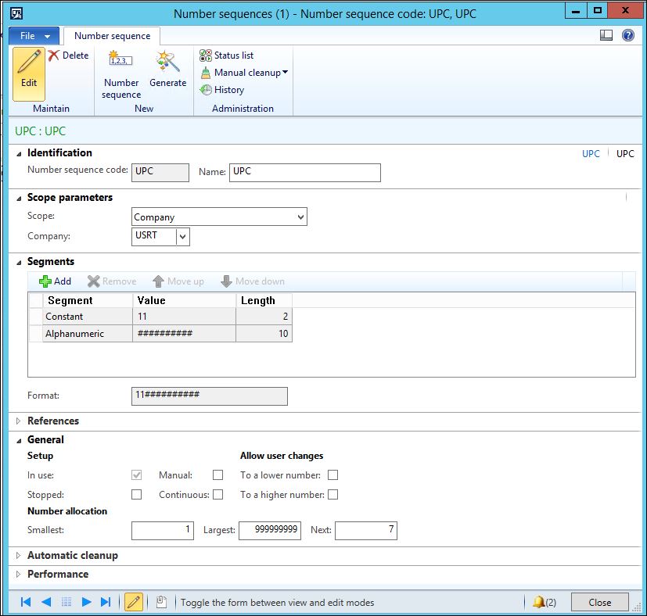Viewport: 647px width, 616px height.
Task: Create a new Number sequence
Action: (x=121, y=74)
